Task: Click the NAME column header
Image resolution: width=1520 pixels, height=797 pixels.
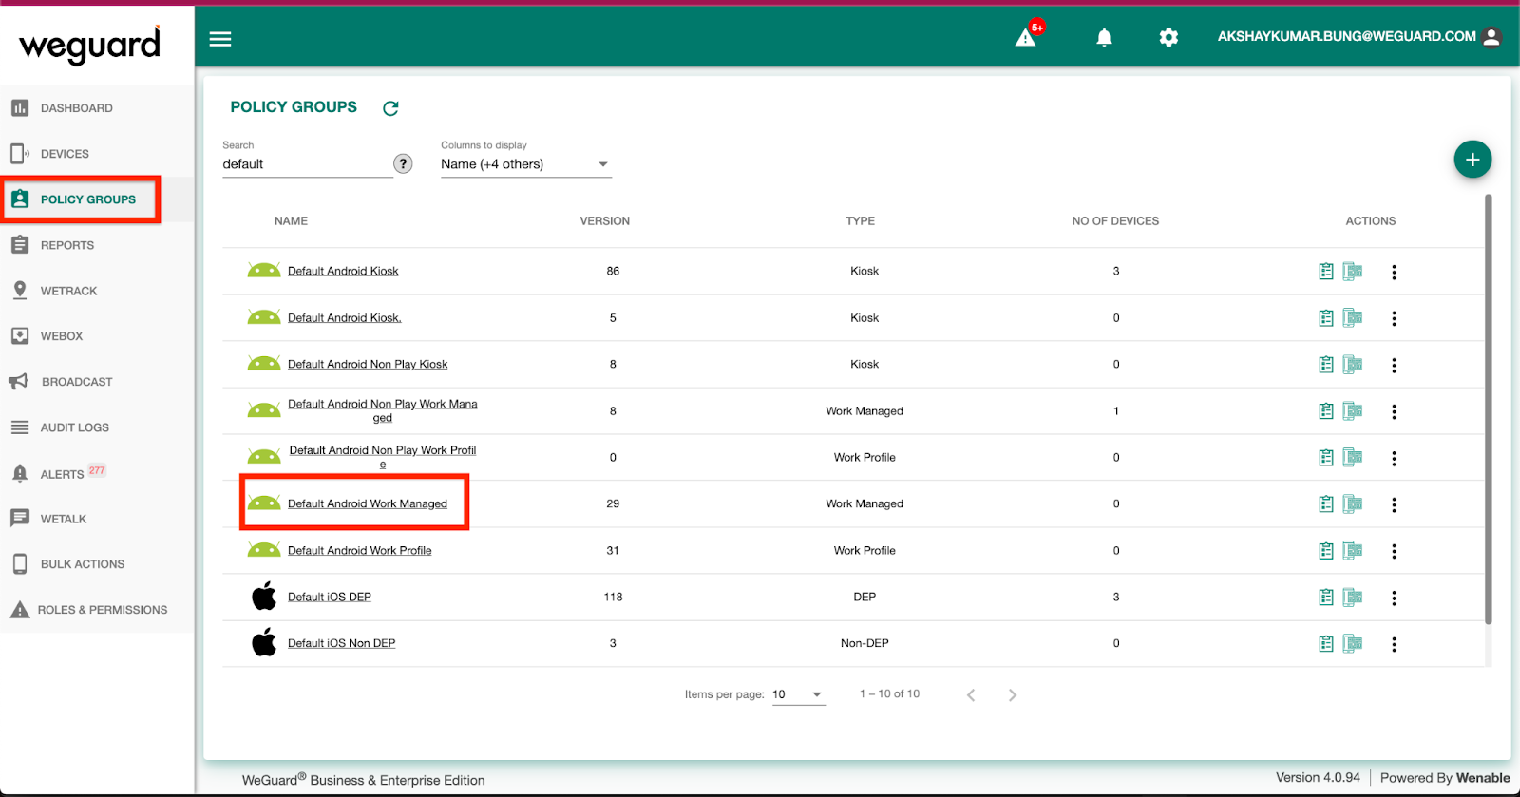Action: (x=291, y=220)
